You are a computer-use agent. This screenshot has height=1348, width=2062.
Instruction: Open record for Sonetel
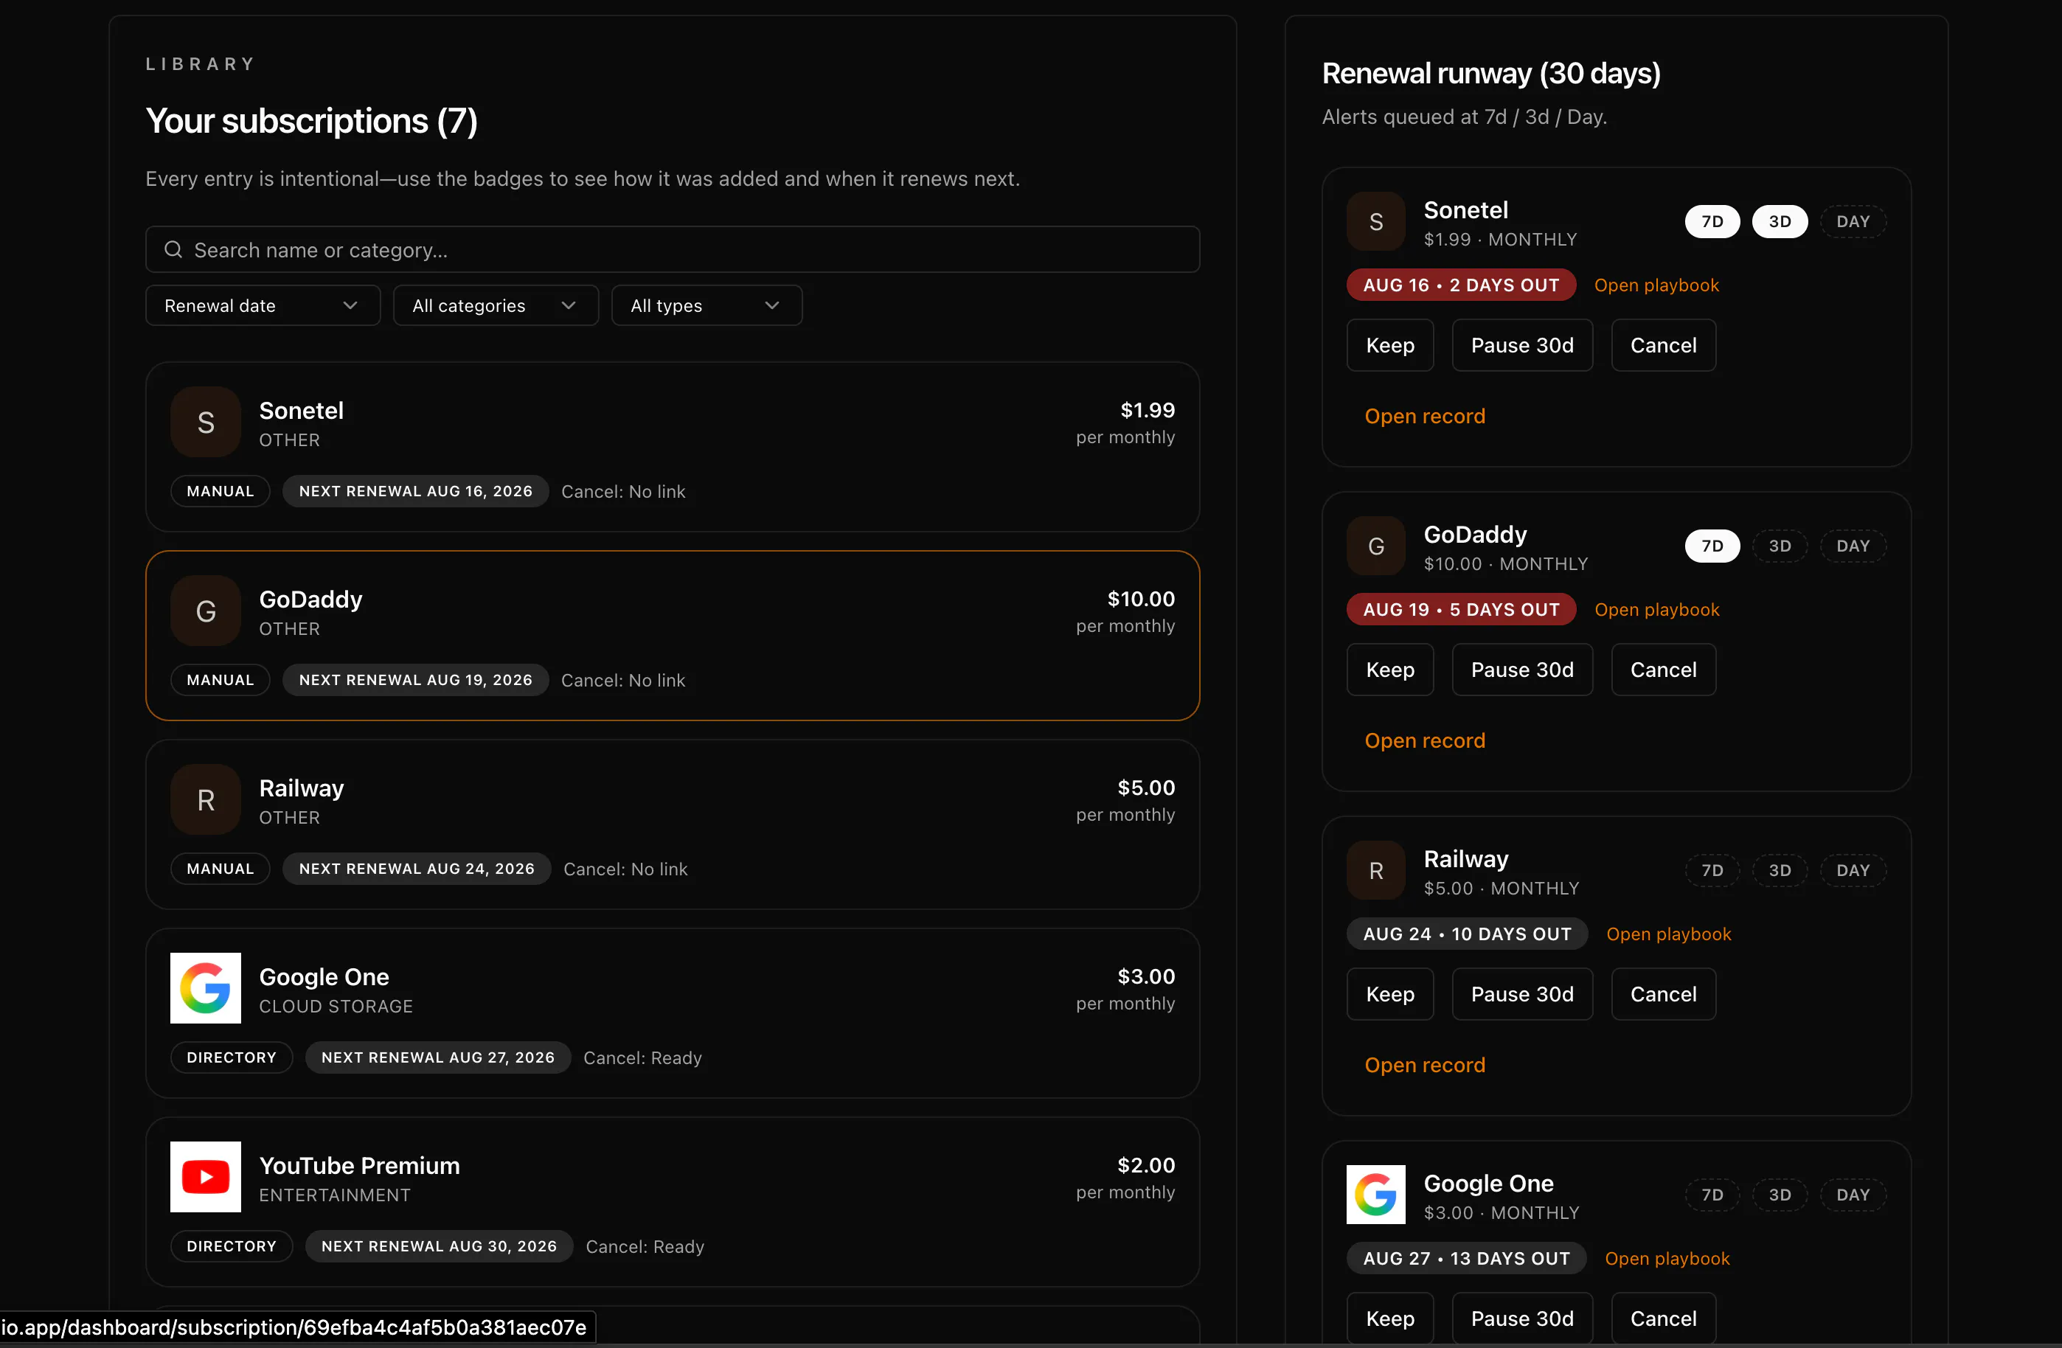pyautogui.click(x=1424, y=416)
